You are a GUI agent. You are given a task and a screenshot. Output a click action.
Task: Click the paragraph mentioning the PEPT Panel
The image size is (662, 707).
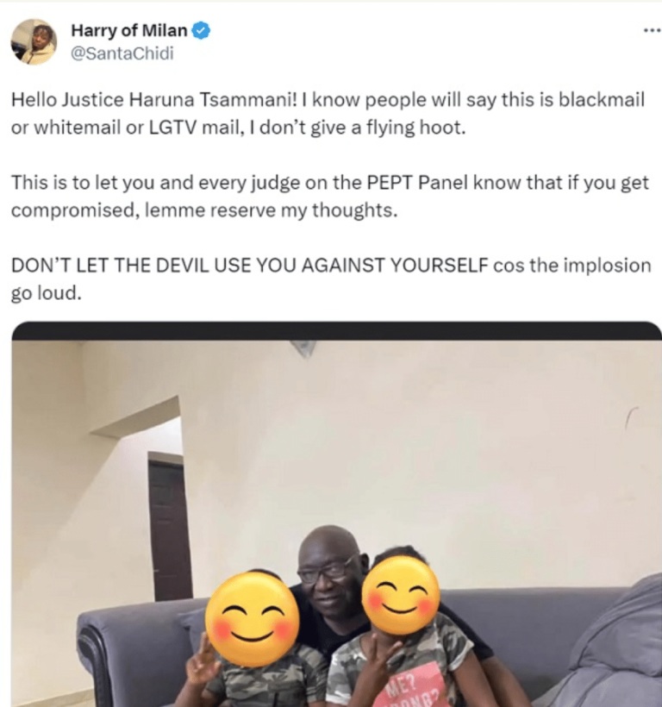[330, 197]
